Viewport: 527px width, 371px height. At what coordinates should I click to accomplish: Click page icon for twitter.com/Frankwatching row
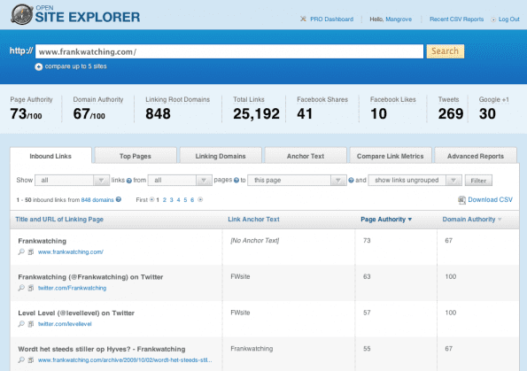31,288
